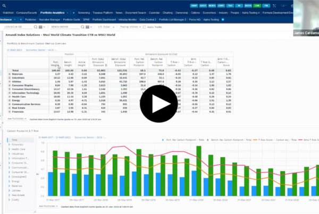The height and width of the screenshot is (214, 319).
Task: Expand the Information Technology table row
Action: (x=10, y=93)
